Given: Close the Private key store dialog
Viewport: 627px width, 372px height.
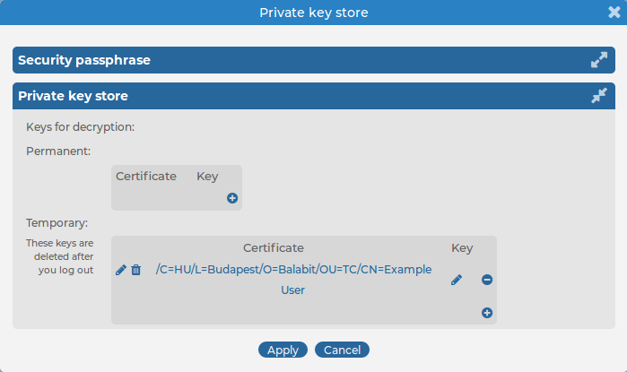Looking at the screenshot, I should (x=614, y=13).
